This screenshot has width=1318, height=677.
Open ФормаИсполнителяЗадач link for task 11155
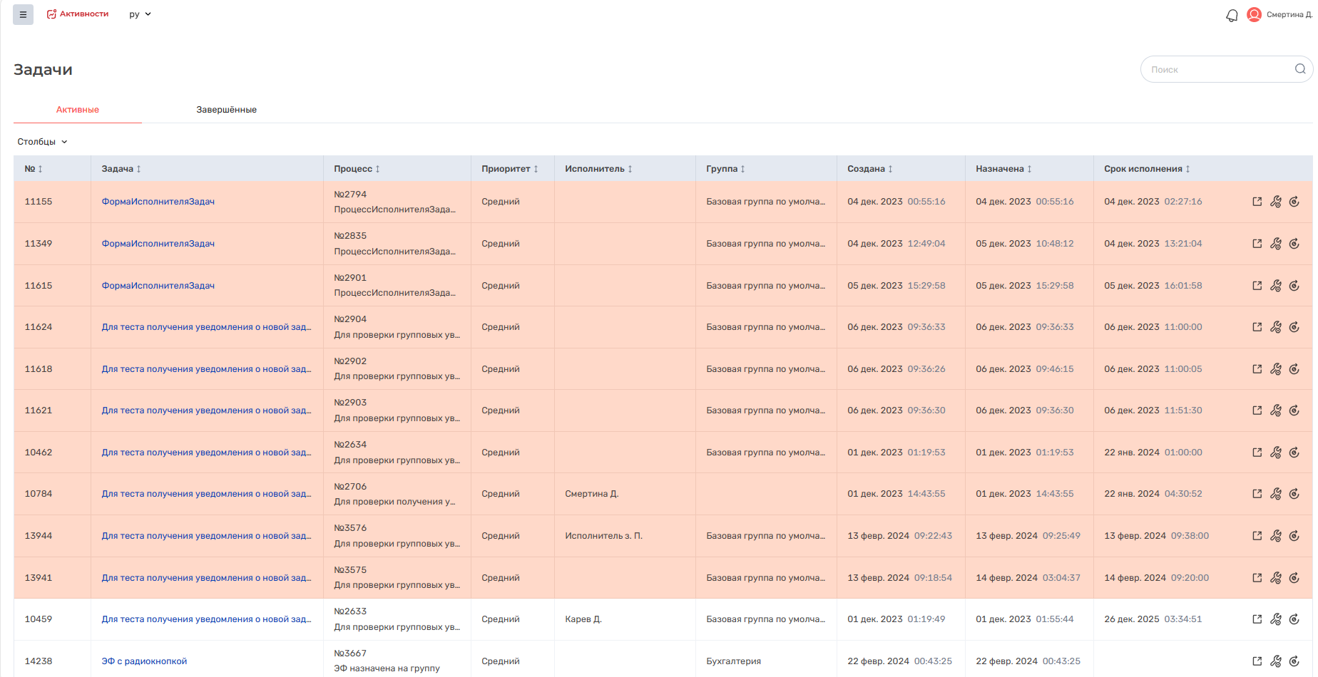click(x=158, y=202)
